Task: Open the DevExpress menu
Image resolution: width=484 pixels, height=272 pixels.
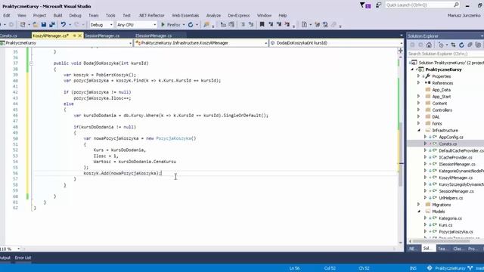Action: pos(239,15)
